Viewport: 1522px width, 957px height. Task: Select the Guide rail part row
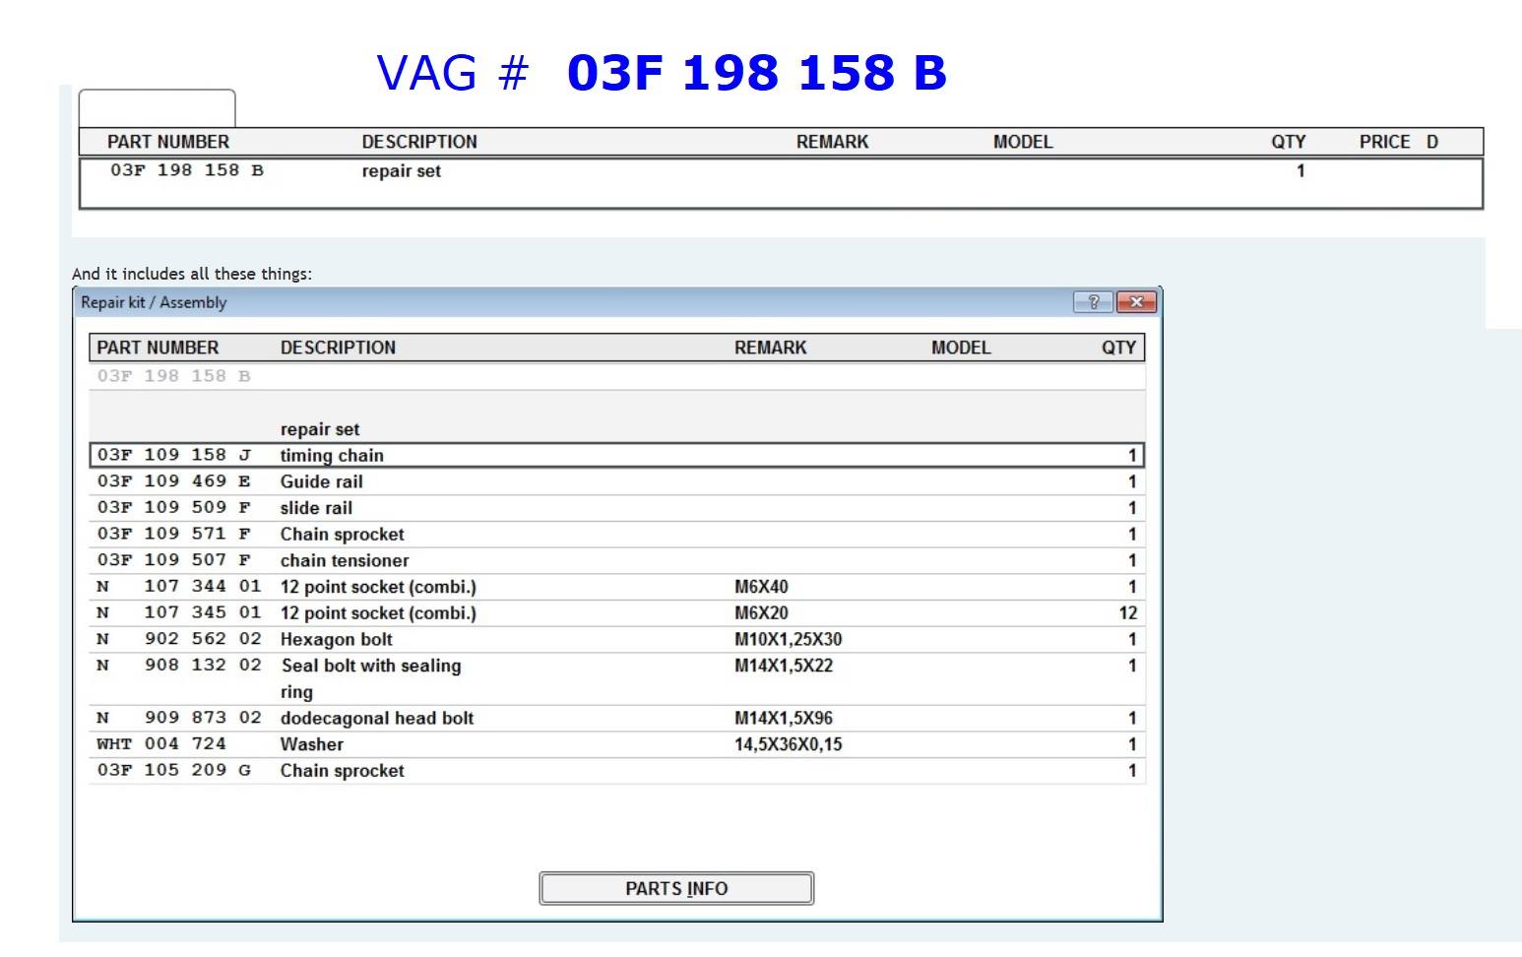pos(616,481)
